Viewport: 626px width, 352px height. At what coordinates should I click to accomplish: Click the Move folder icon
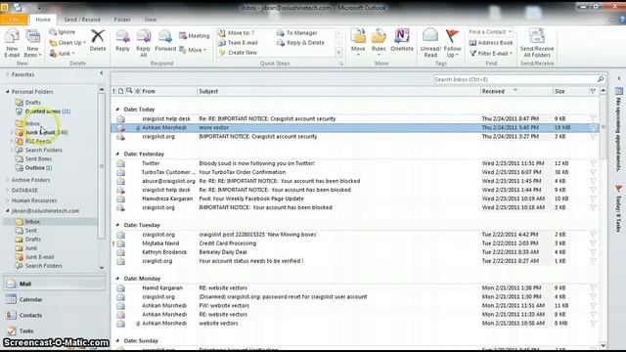358,41
